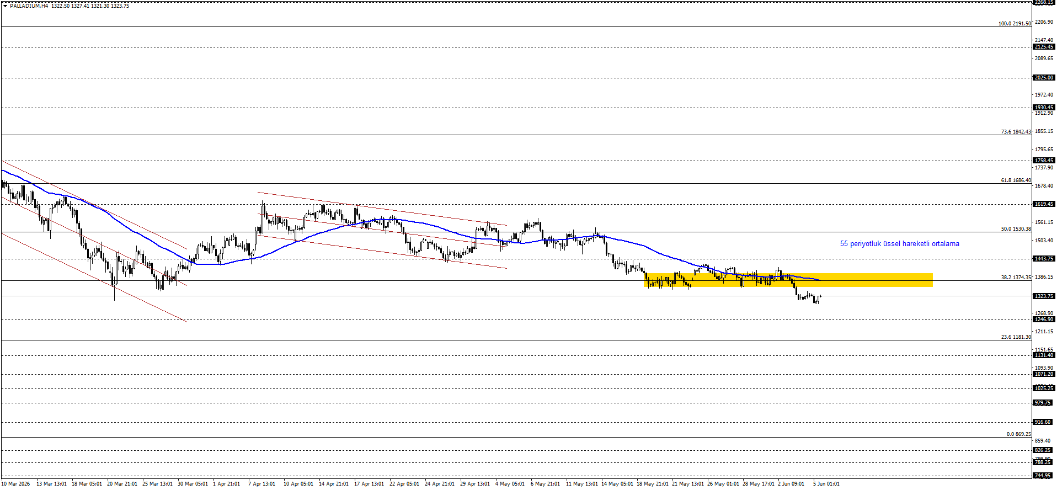1057x490 pixels.
Task: Click the price level tag 1758.45
Action: pyautogui.click(x=1044, y=161)
